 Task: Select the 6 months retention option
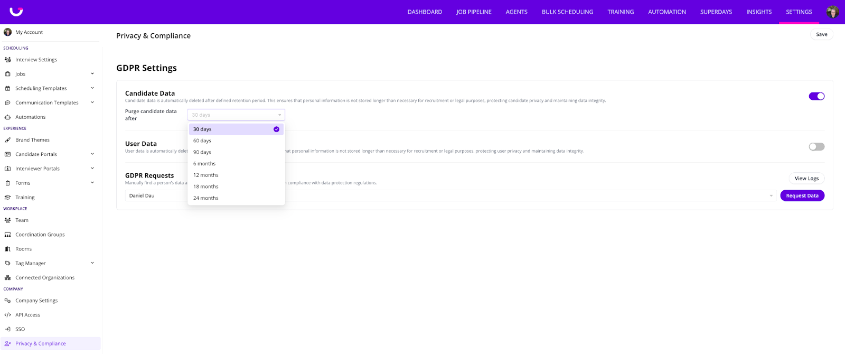click(x=236, y=164)
